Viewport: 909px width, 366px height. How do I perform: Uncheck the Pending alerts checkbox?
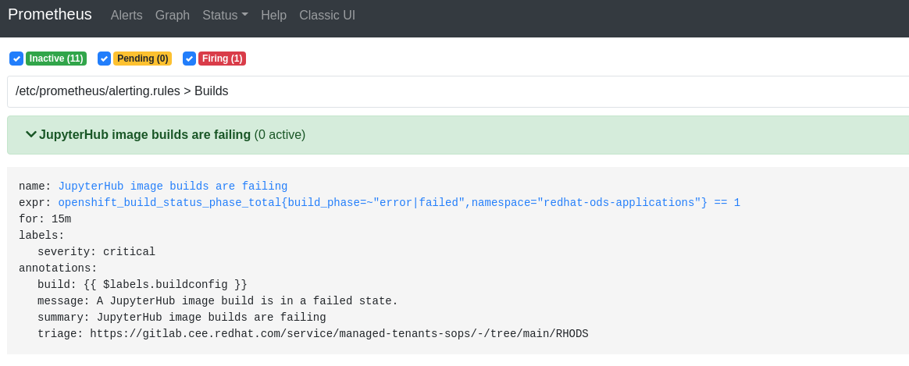[104, 59]
